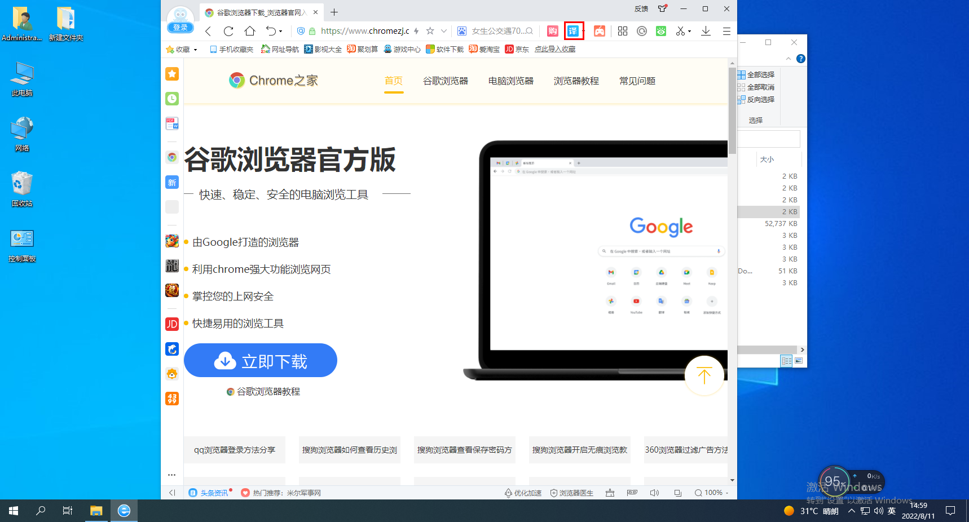Click the browser back arrow
969x522 pixels.
pos(208,31)
